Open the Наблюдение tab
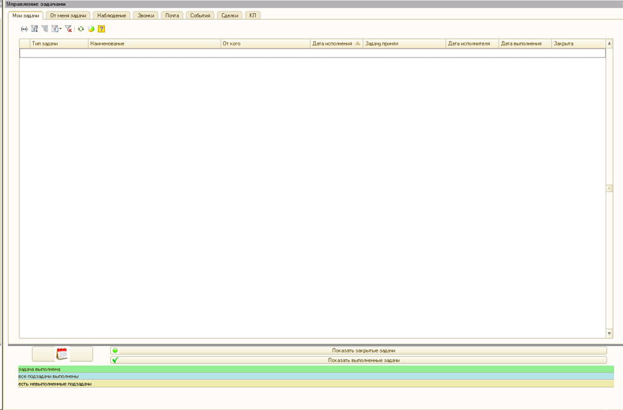Viewport: 623px width, 410px height. [112, 15]
